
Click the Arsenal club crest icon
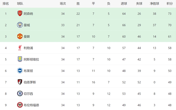tap(20, 14)
